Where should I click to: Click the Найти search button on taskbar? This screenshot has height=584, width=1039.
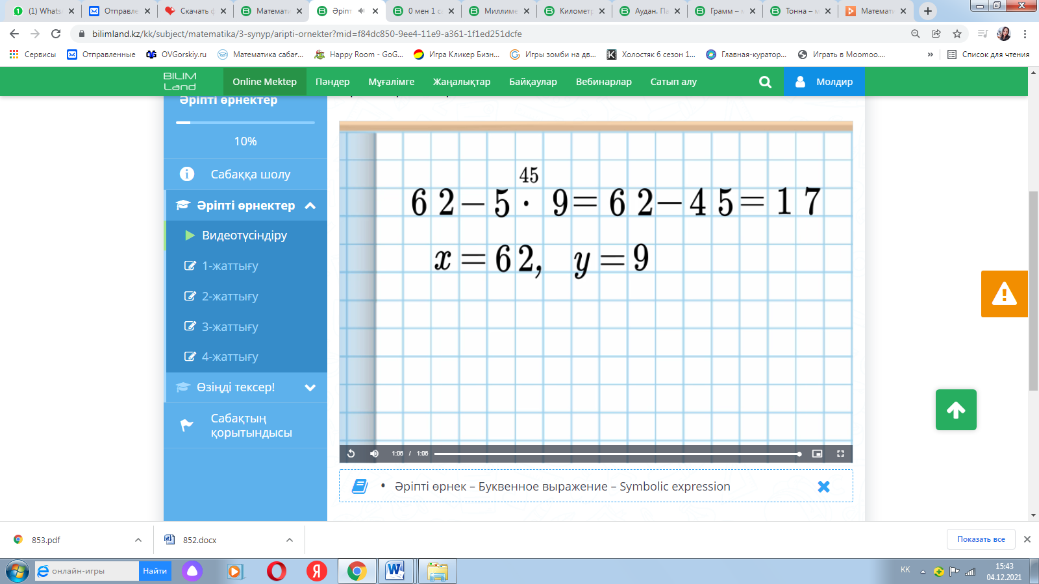155,571
